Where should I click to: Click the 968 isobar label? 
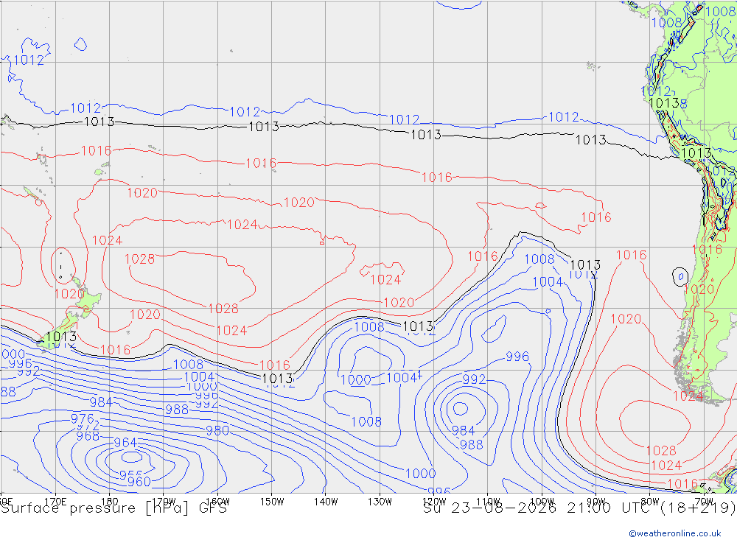pos(88,436)
